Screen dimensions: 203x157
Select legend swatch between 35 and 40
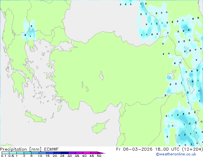[79, 153]
